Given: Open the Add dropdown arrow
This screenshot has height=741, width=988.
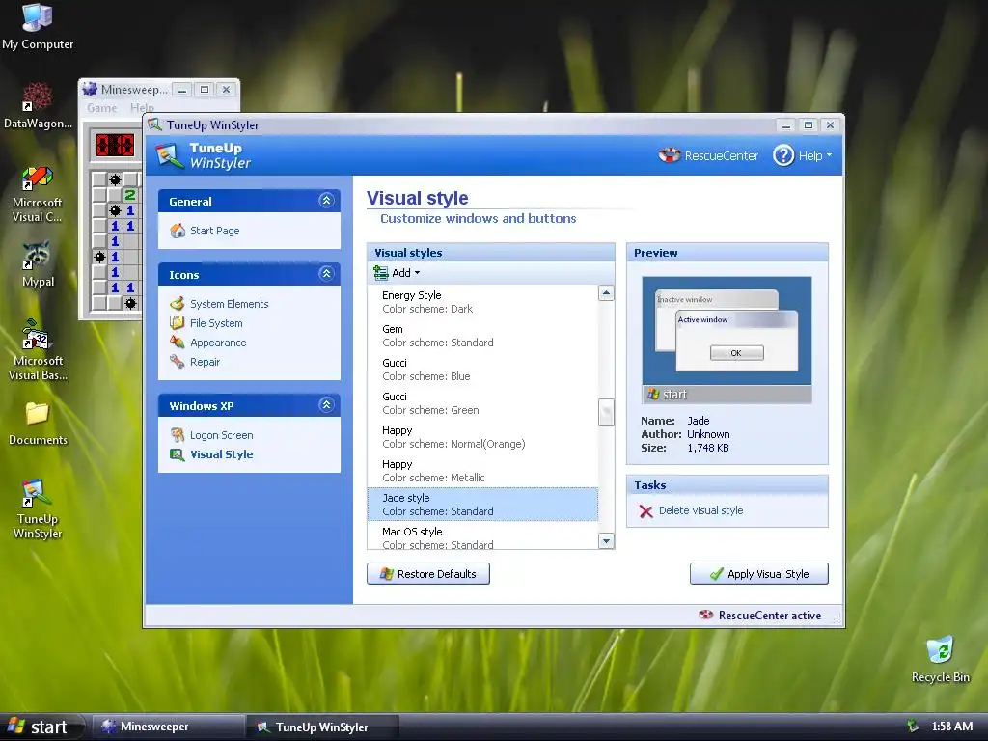Looking at the screenshot, I should pos(417,273).
